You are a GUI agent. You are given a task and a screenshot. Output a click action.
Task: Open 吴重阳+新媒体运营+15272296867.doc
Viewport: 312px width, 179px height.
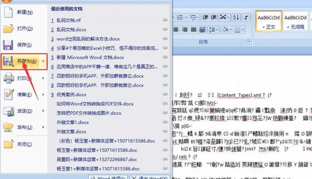[97, 159]
